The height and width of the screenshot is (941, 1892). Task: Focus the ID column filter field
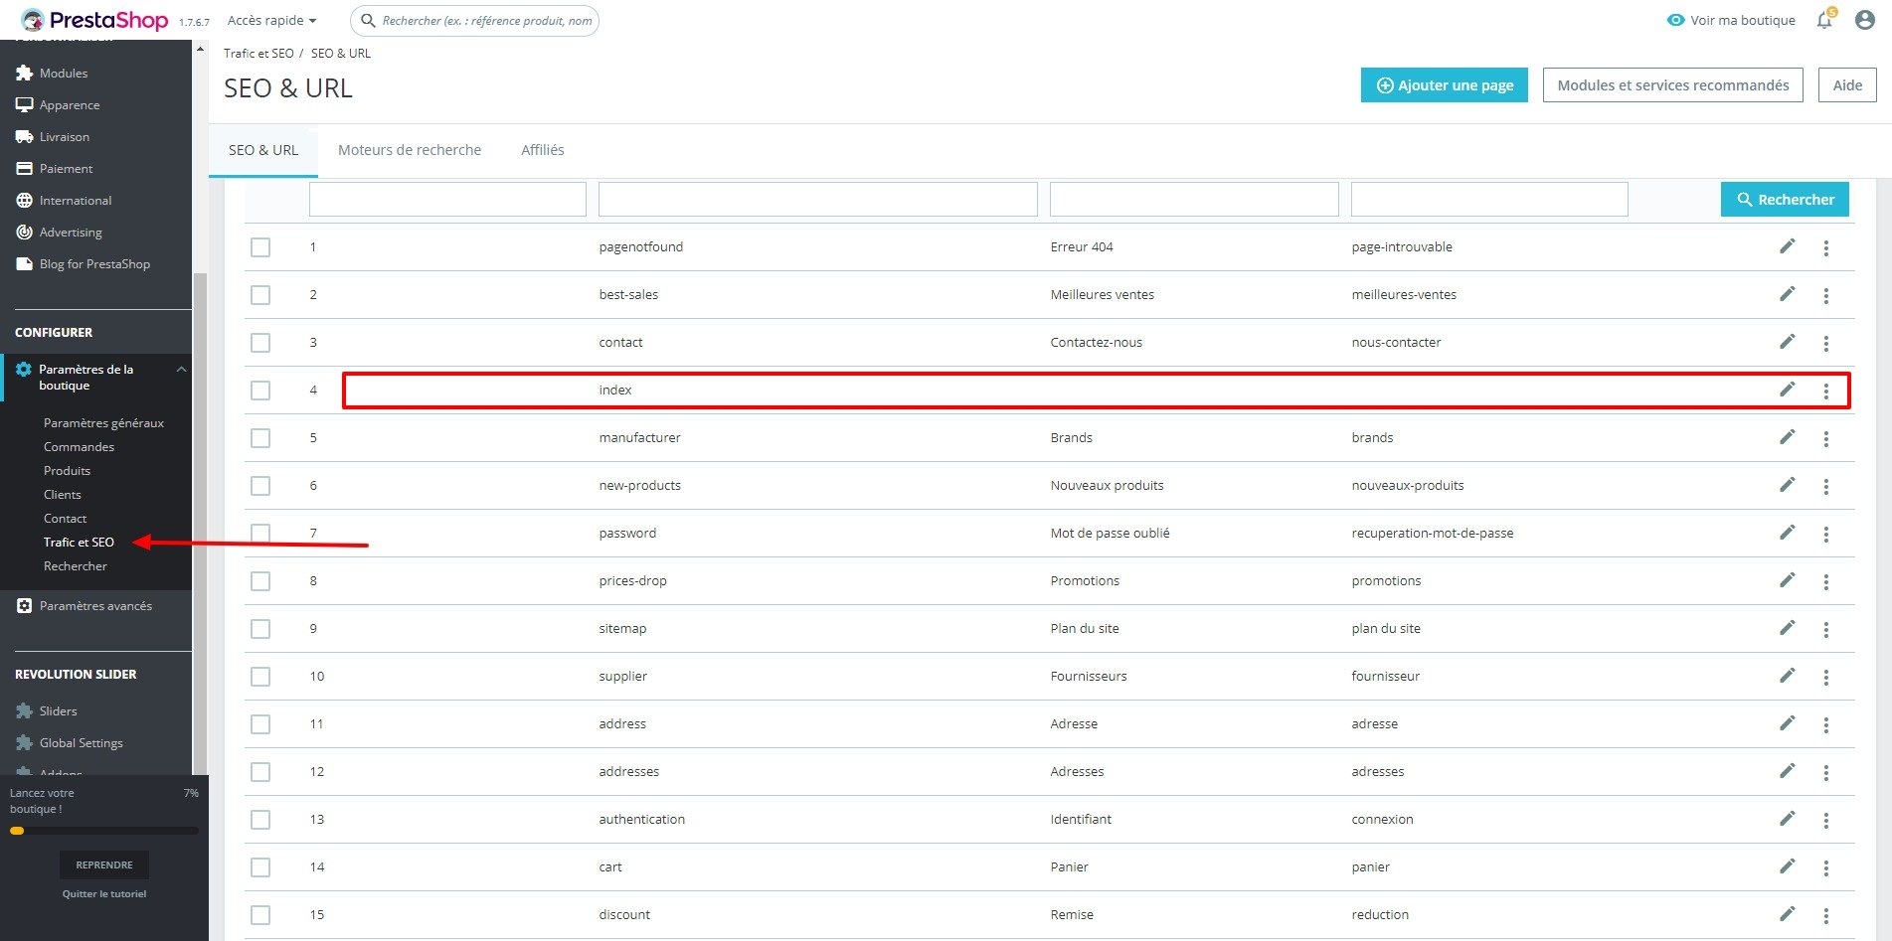point(447,199)
